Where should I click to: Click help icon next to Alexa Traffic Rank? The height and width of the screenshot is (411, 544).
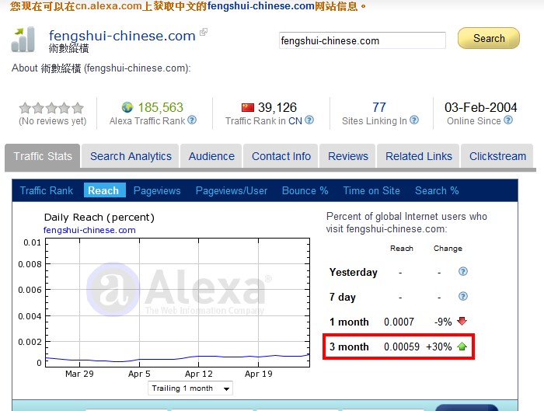pyautogui.click(x=192, y=120)
